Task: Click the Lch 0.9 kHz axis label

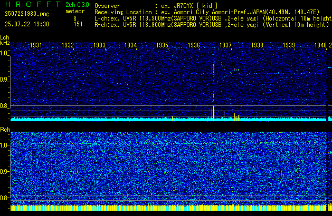Action: click(x=4, y=80)
